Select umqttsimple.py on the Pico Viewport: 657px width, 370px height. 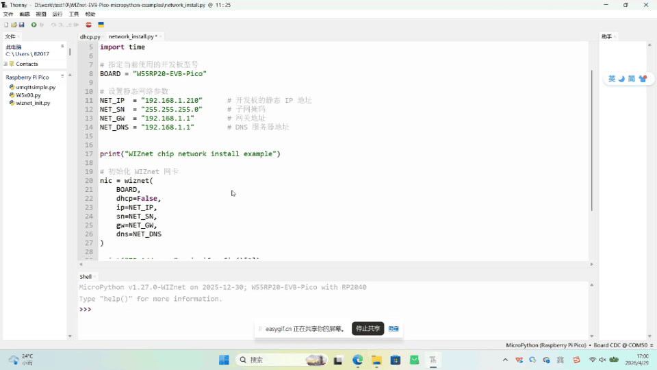pyautogui.click(x=36, y=87)
